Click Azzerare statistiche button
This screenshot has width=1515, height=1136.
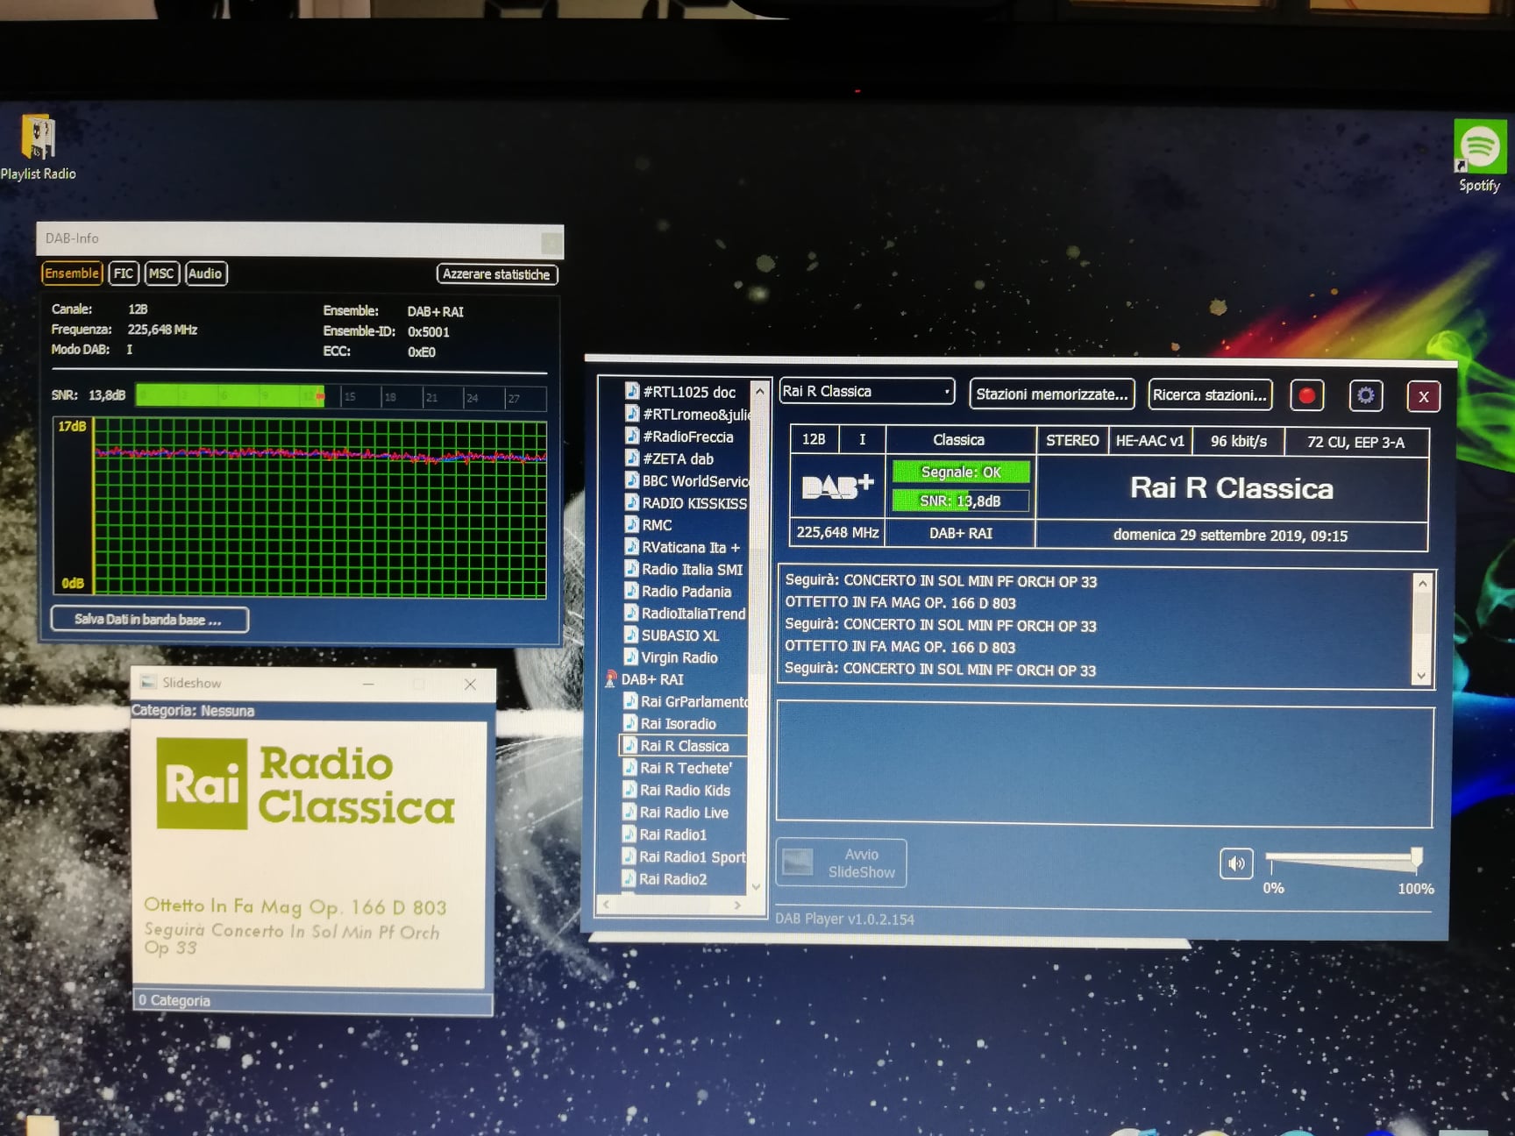coord(496,274)
